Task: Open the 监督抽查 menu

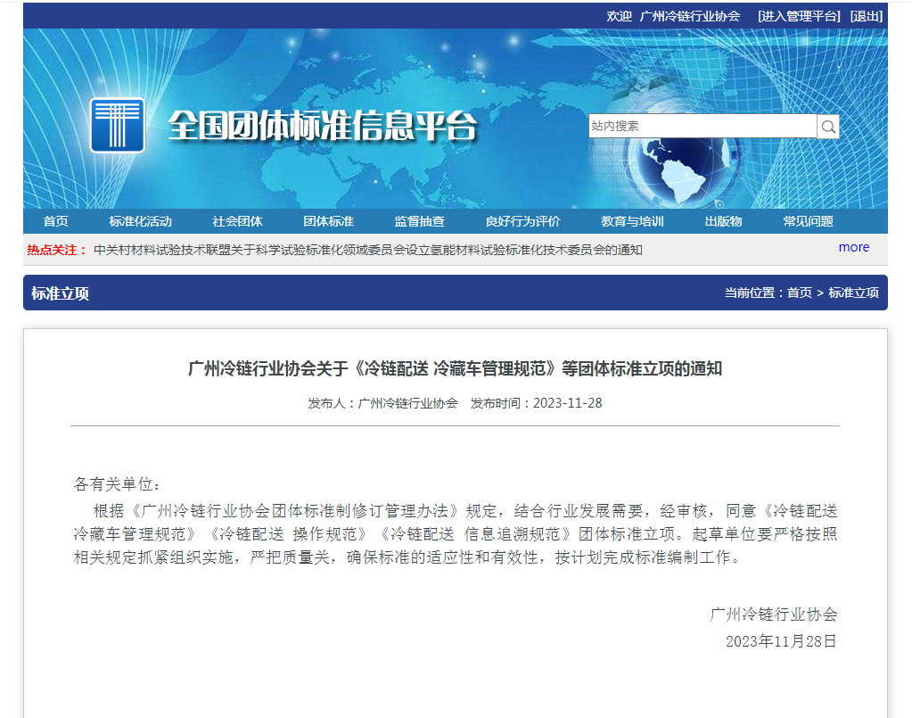Action: click(x=419, y=221)
